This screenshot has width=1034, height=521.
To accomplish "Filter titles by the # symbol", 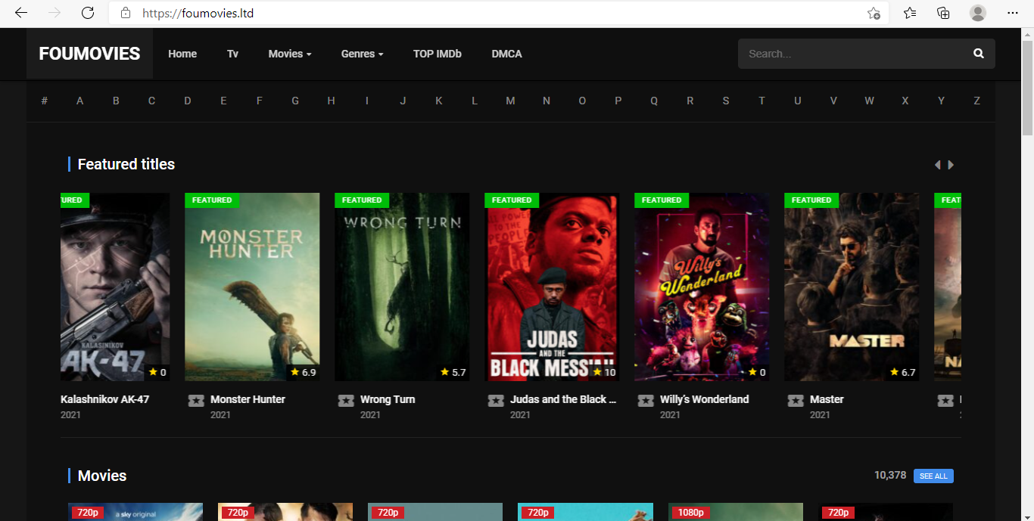I will click(45, 101).
